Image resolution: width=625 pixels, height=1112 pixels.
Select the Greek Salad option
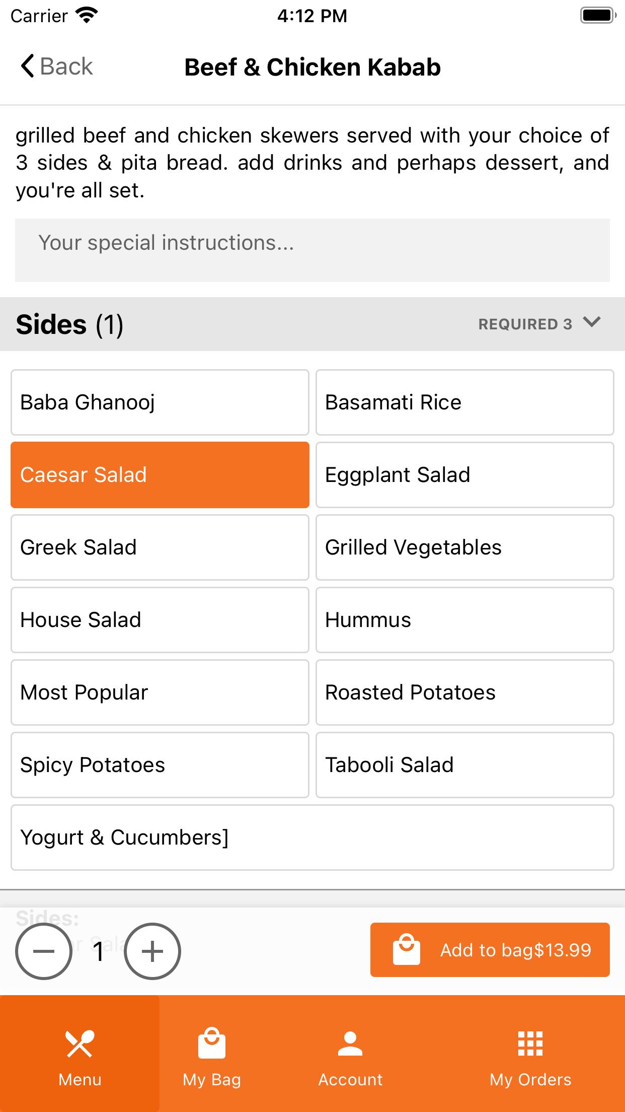click(x=160, y=547)
